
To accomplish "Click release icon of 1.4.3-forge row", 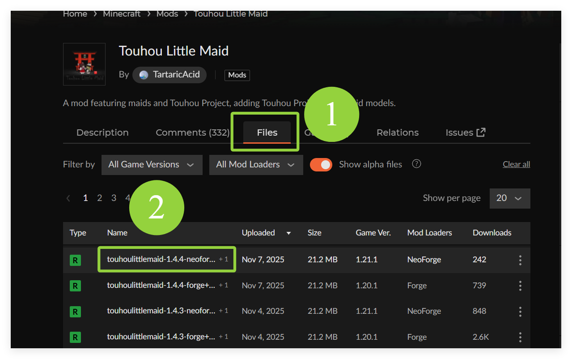I will coord(75,337).
